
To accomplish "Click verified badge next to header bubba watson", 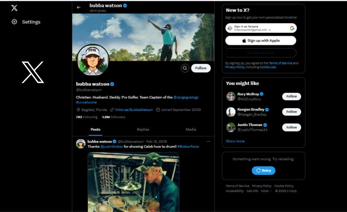I will click(125, 5).
